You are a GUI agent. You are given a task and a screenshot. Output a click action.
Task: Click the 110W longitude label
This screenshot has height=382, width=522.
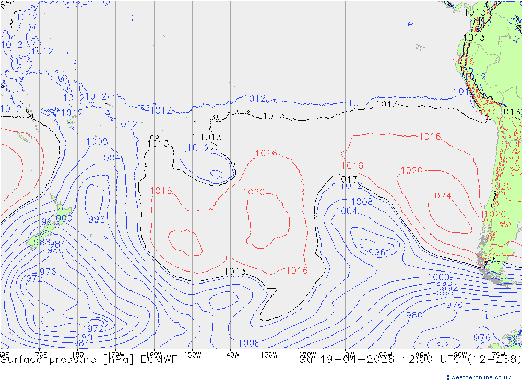(x=346, y=355)
